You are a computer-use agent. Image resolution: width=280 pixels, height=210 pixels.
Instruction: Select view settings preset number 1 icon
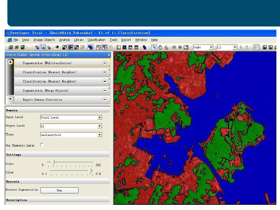point(37,47)
